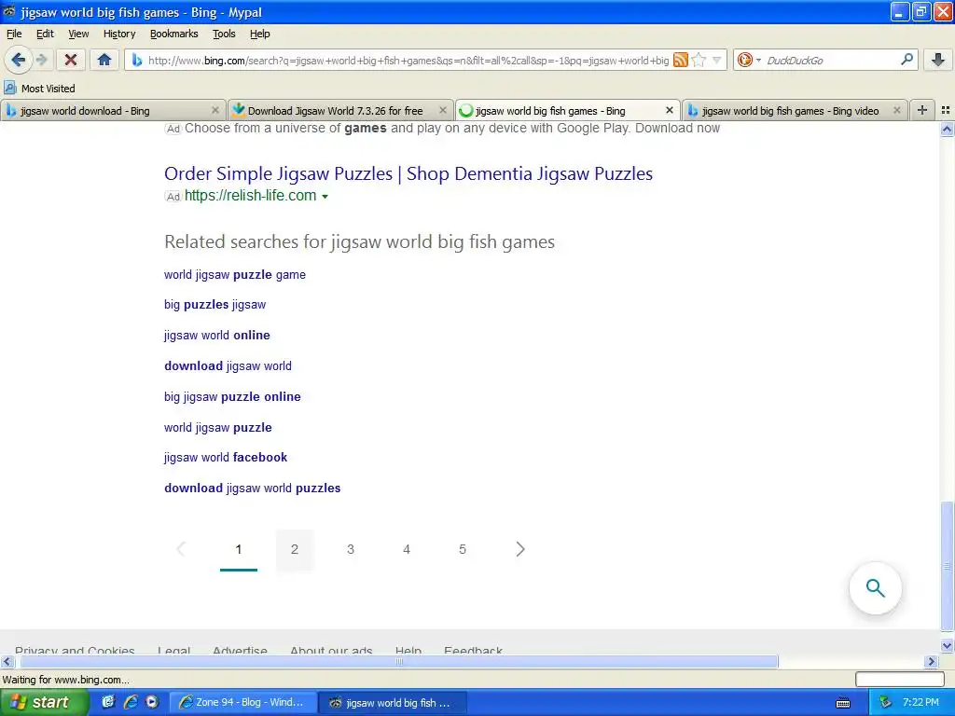Open related search 'download jigsaw world puzzles'
Image resolution: width=955 pixels, height=716 pixels.
[x=252, y=489]
